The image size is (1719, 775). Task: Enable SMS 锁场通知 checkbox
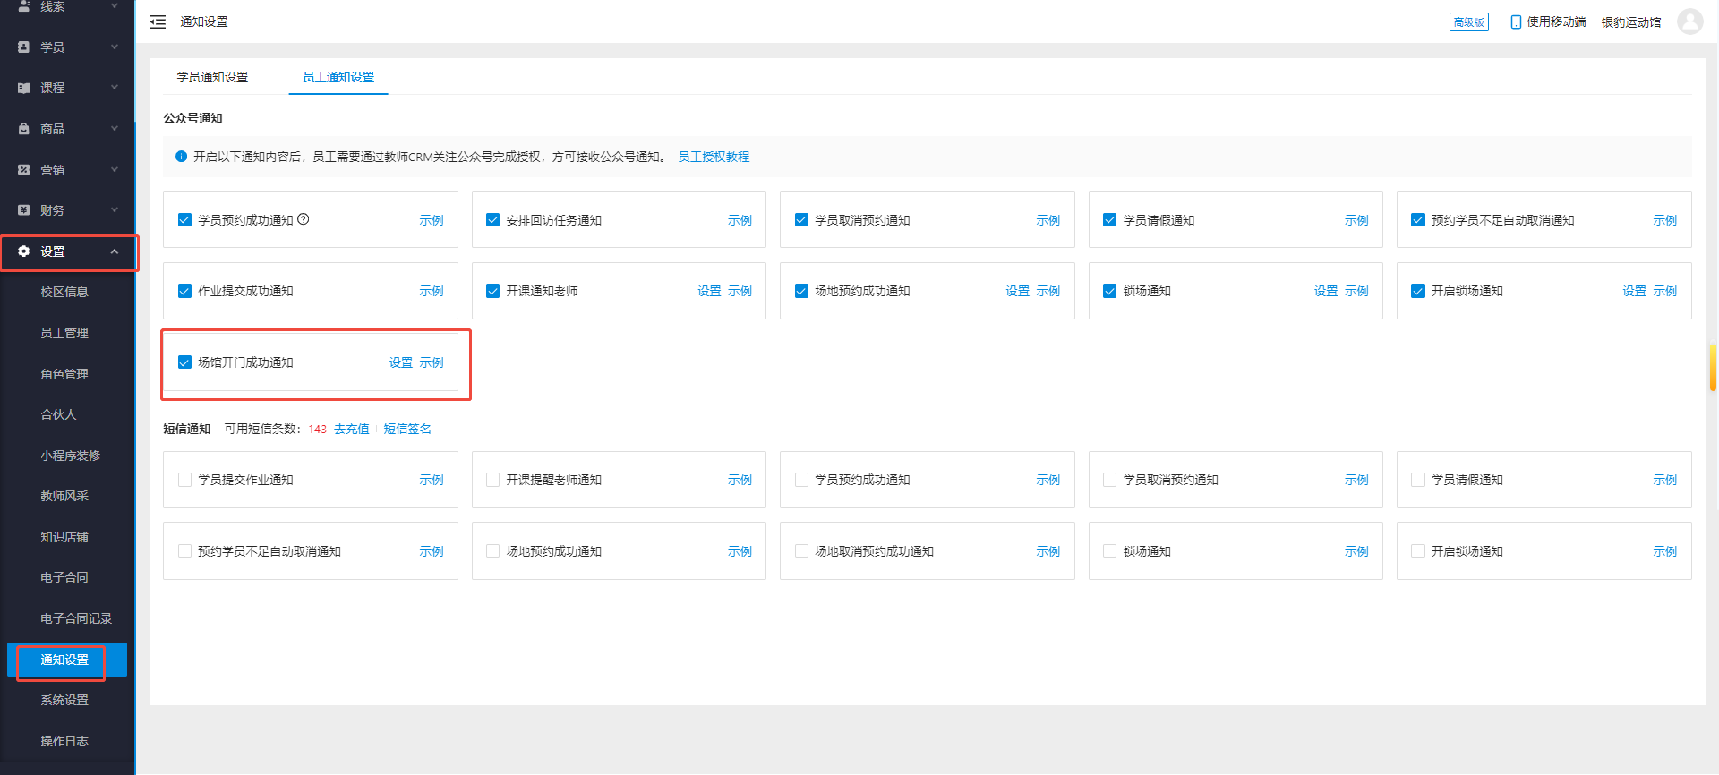(x=1109, y=551)
